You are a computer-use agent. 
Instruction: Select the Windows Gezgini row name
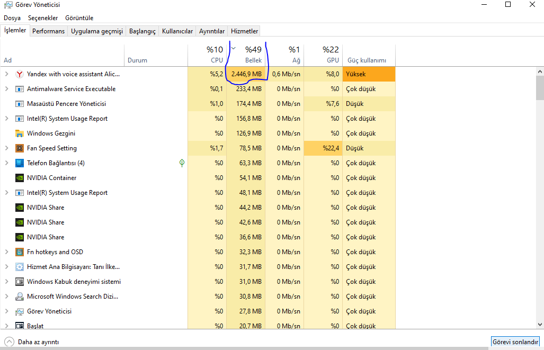[51, 133]
